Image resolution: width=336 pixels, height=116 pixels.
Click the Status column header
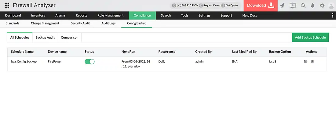(89, 52)
